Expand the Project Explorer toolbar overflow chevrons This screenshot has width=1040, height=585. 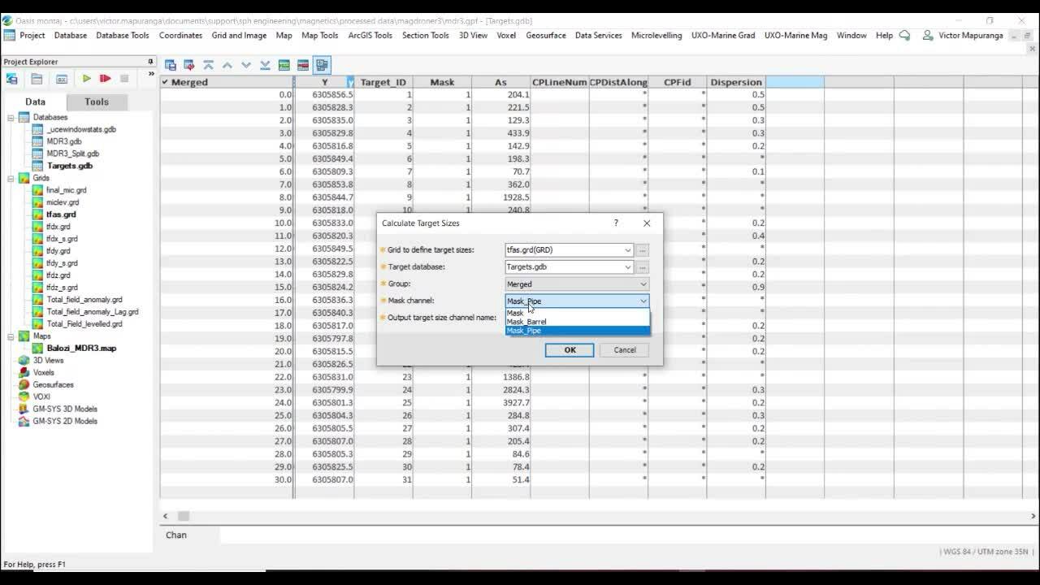pos(150,75)
